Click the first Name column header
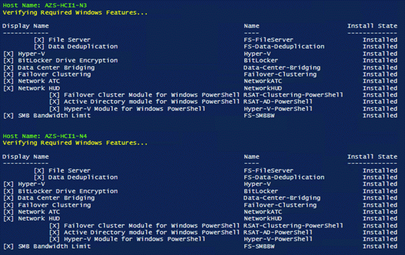Screen dimensions: 405x255 click(x=251, y=25)
